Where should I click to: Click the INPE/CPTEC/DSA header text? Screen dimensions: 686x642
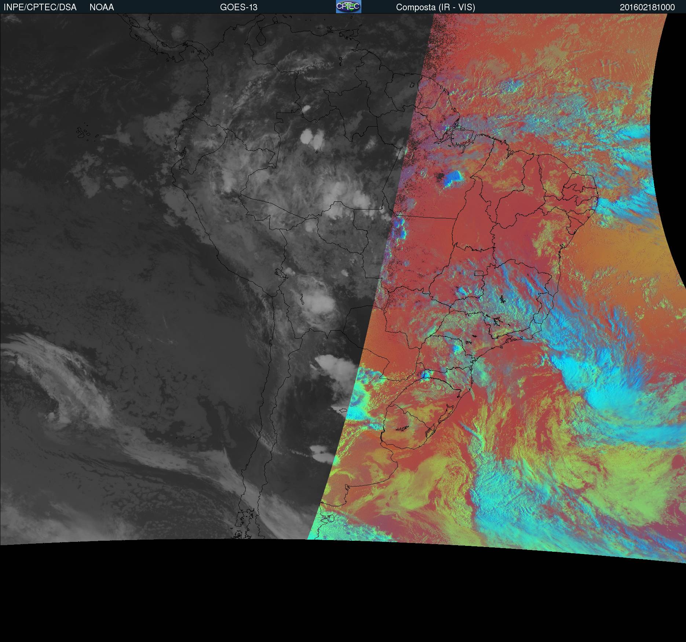40,7
